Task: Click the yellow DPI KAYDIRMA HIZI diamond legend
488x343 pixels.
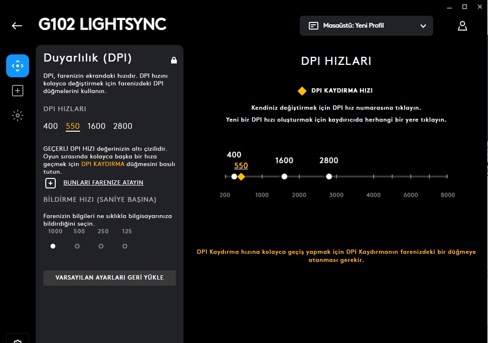Action: (302, 91)
